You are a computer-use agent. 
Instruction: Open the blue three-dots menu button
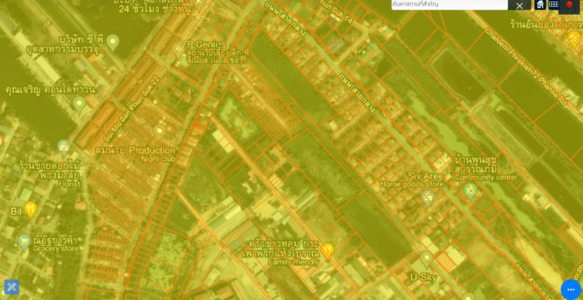[571, 289]
